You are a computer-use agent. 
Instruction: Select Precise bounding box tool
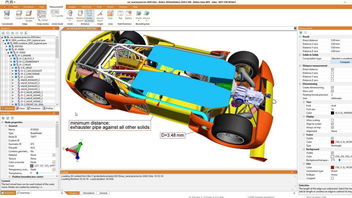[x=147, y=16]
